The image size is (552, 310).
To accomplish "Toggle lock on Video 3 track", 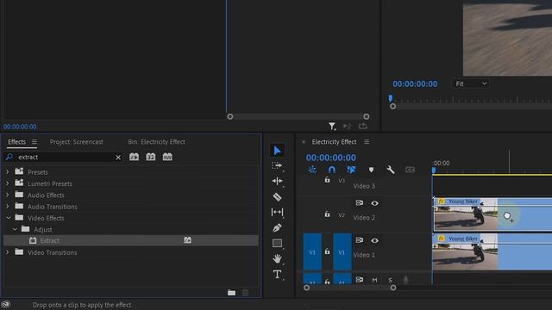I will tap(327, 180).
